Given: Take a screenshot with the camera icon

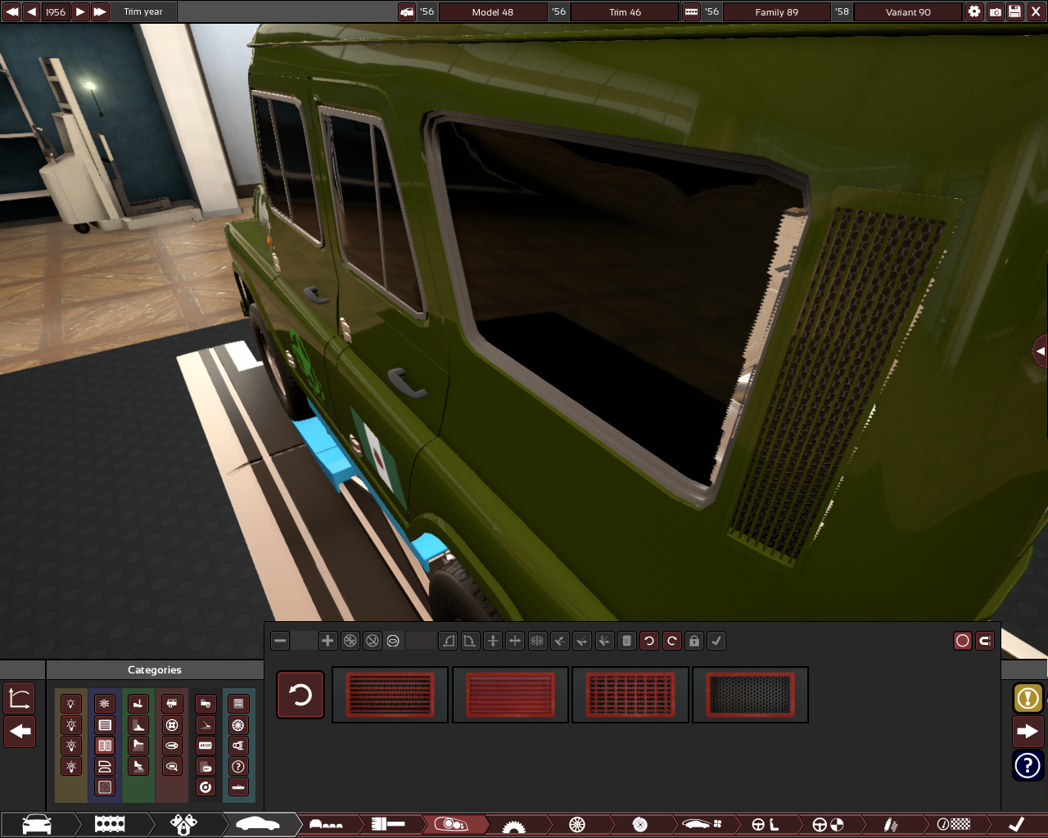Looking at the screenshot, I should pyautogui.click(x=995, y=11).
